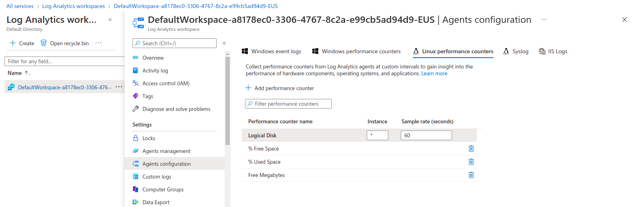Follow the Learn more link
Viewport: 639px width, 207px height.
[434, 73]
